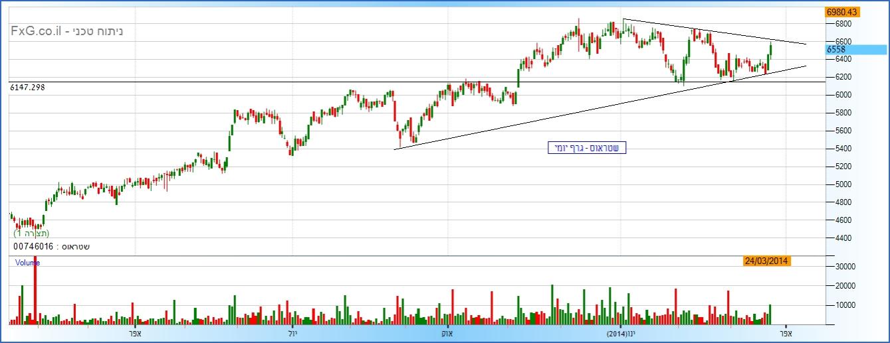Click the 4400 level on the price axis
The height and width of the screenshot is (343, 890).
[x=843, y=238]
